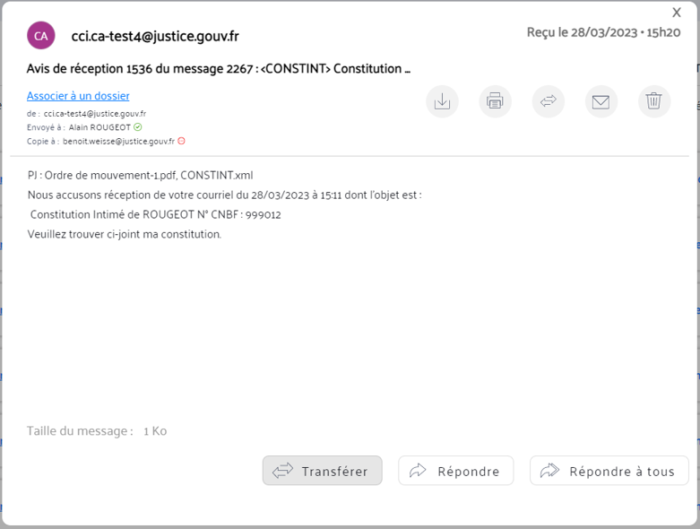The height and width of the screenshot is (529, 700).
Task: Click the envelope icon in the toolbar
Action: point(601,101)
